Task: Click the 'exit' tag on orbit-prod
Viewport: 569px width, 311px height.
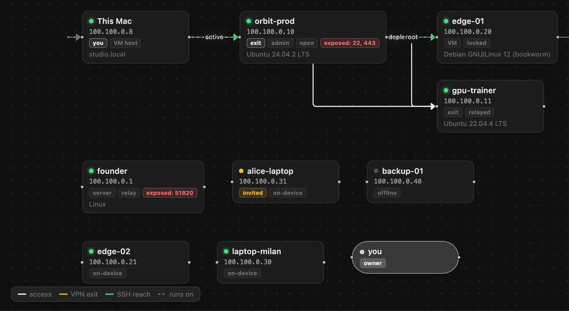Action: tap(256, 43)
